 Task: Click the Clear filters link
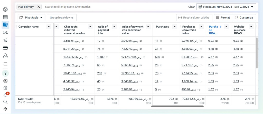point(191,7)
